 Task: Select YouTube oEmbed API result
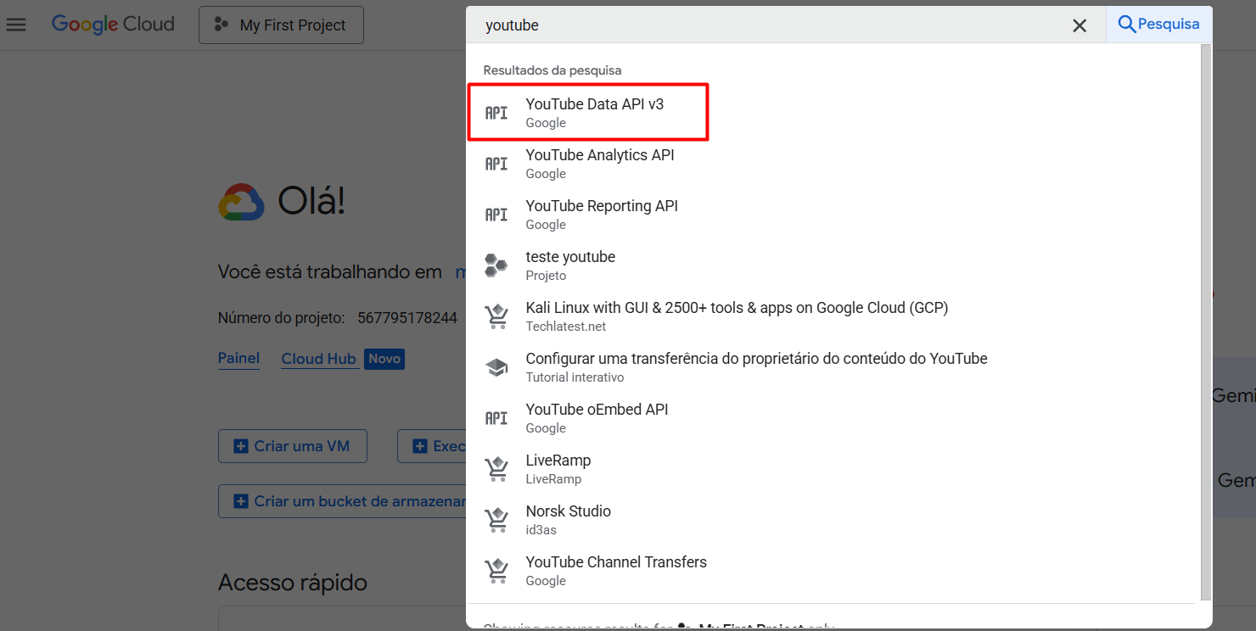[x=833, y=418]
